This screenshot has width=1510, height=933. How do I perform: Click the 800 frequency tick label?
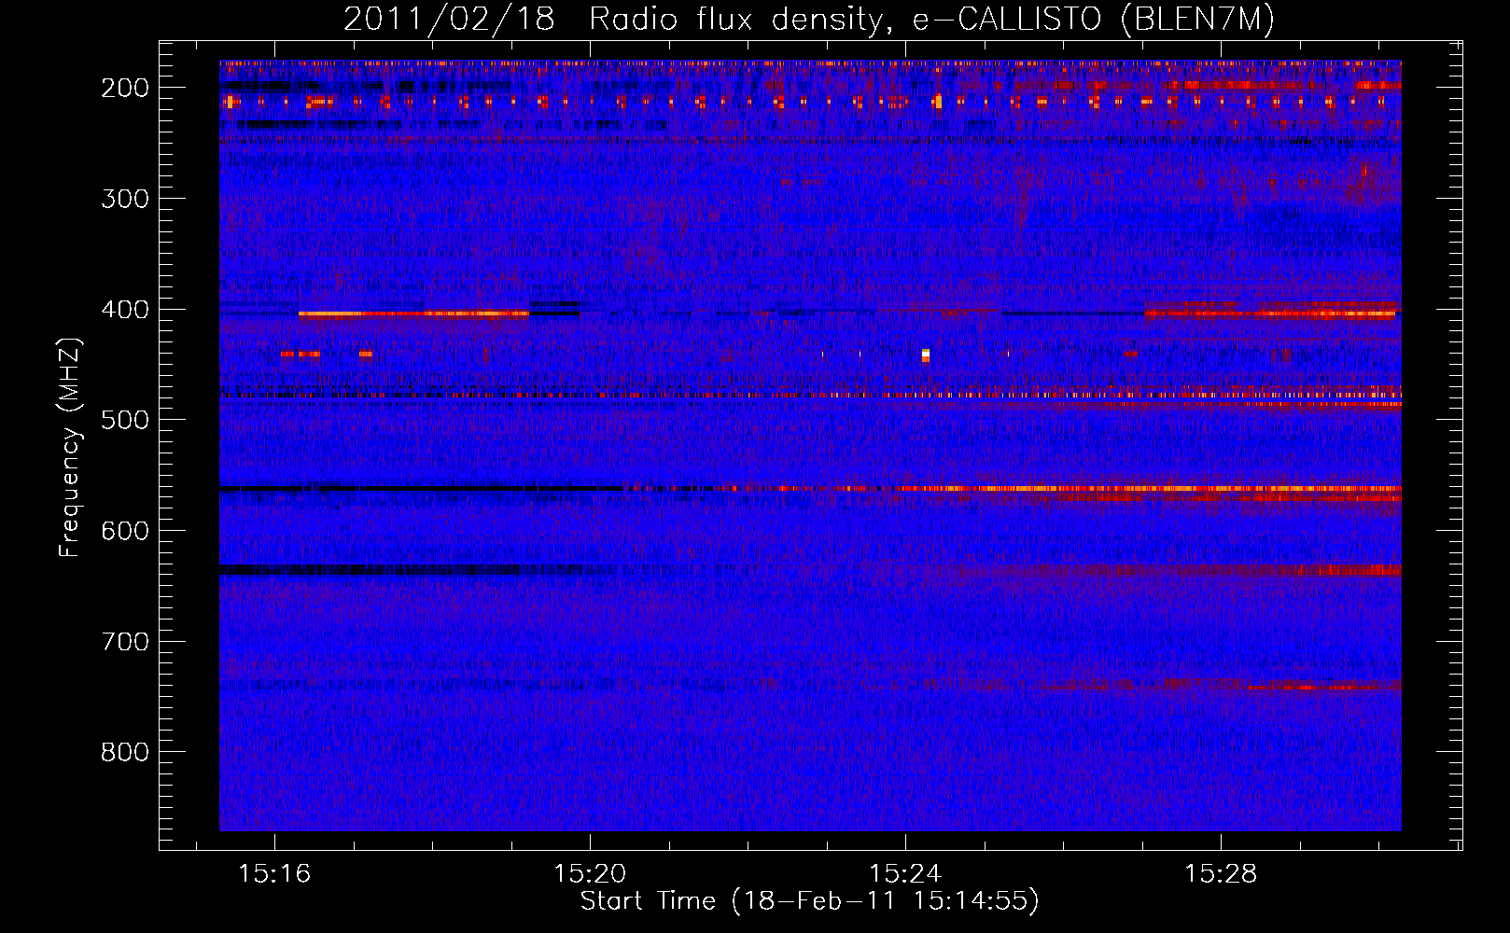tap(124, 752)
